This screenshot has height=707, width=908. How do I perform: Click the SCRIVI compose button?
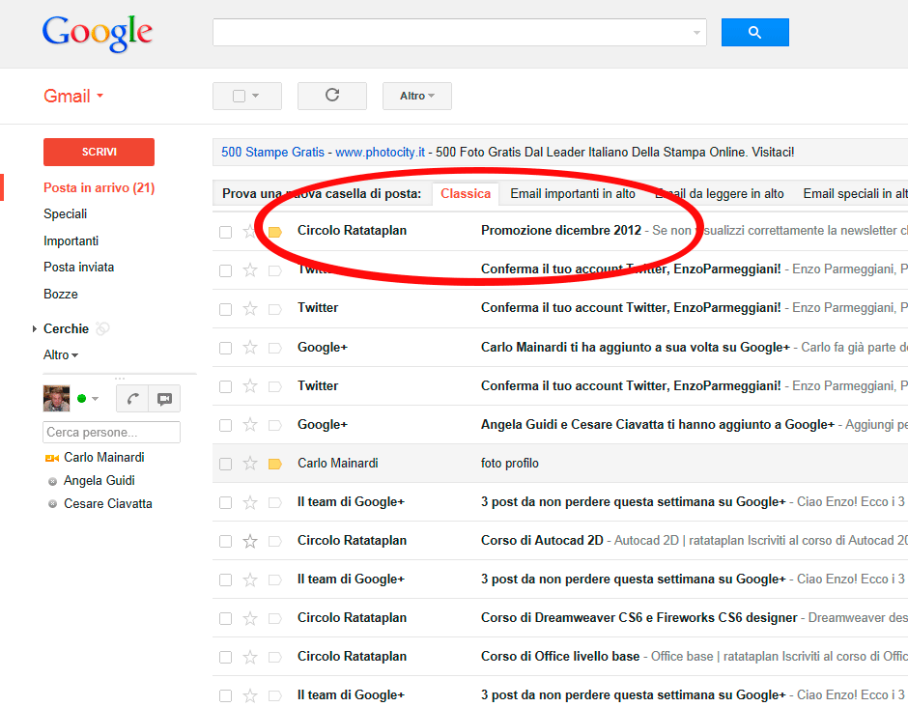tap(99, 152)
